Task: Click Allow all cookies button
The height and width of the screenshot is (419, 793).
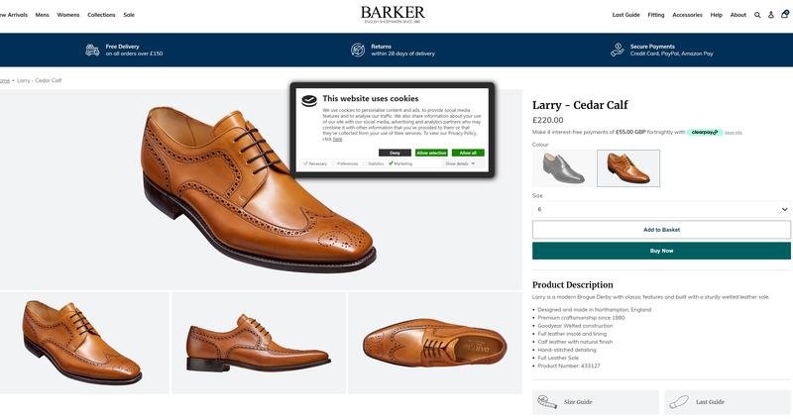Action: tap(468, 153)
